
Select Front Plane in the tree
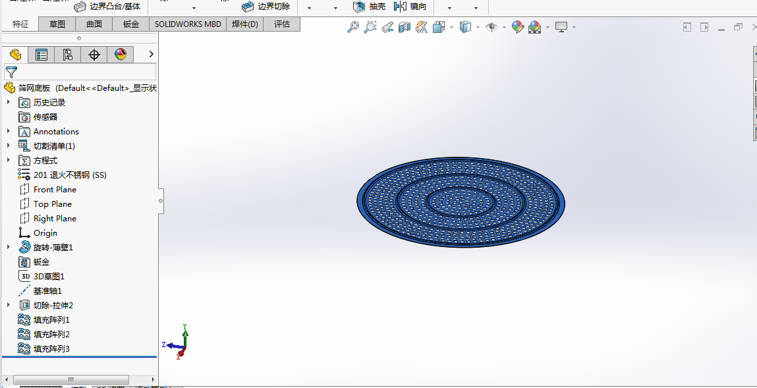(x=47, y=189)
